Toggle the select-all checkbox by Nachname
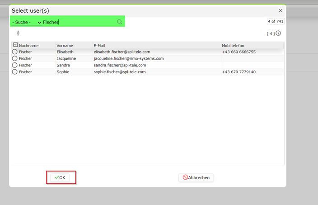This screenshot has height=205, width=318. 15,45
